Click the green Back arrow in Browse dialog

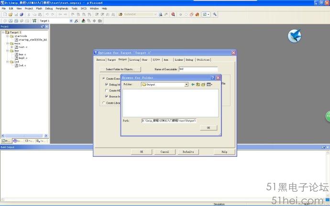[193, 85]
